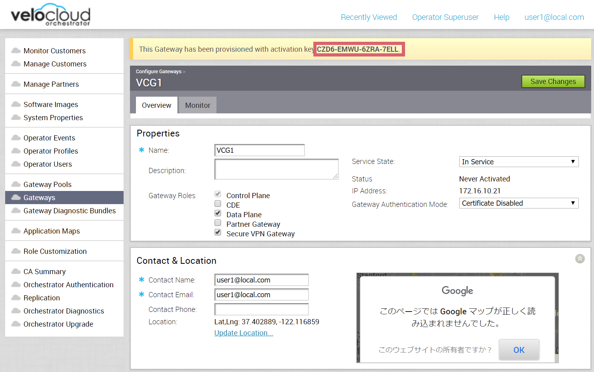Switch to the Monitor tab
The image size is (594, 372).
197,105
